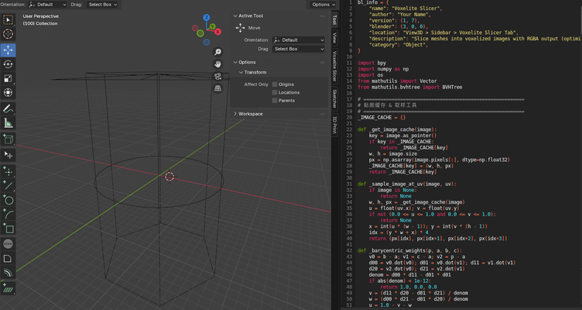Enable Affect Only Locations checkbox

[x=274, y=92]
